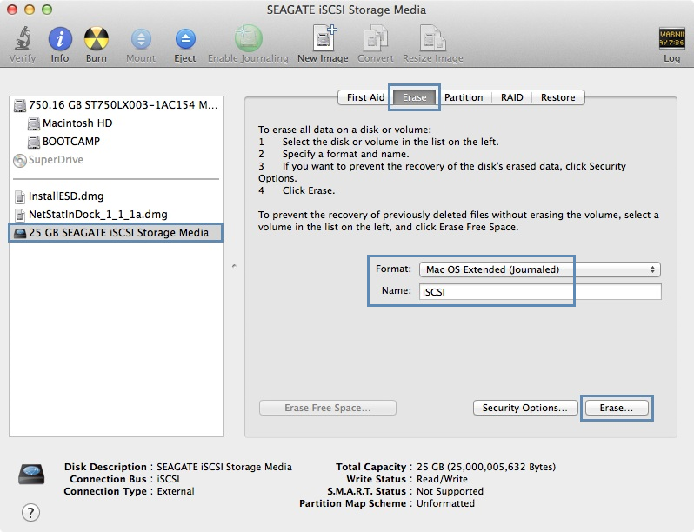Click the Erase Free Space button

[328, 408]
